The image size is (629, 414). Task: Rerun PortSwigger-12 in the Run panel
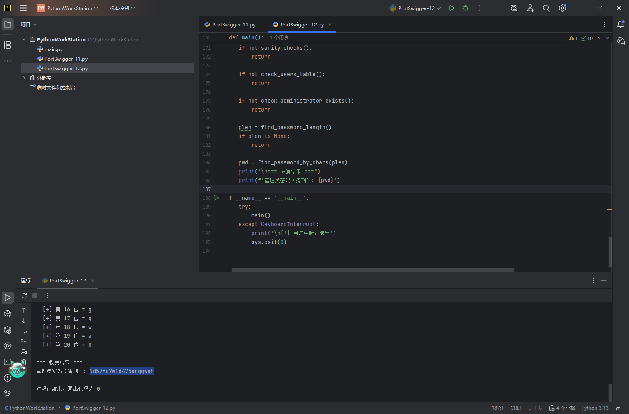[x=24, y=296]
